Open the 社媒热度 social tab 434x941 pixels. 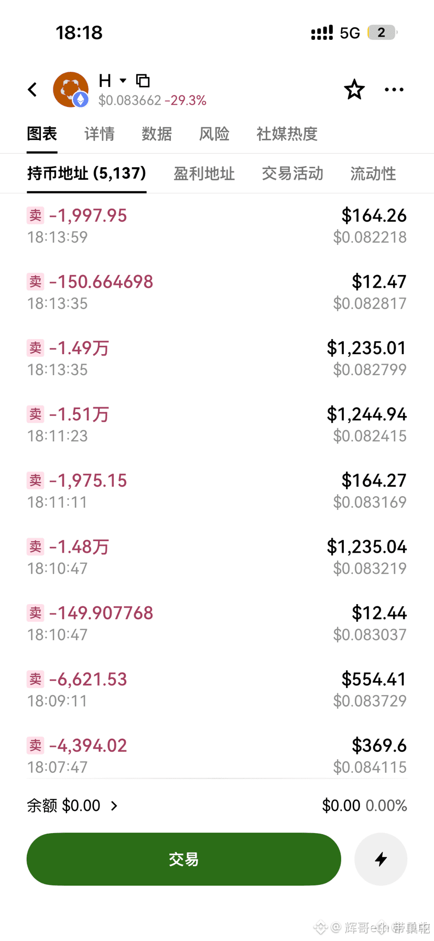(287, 134)
